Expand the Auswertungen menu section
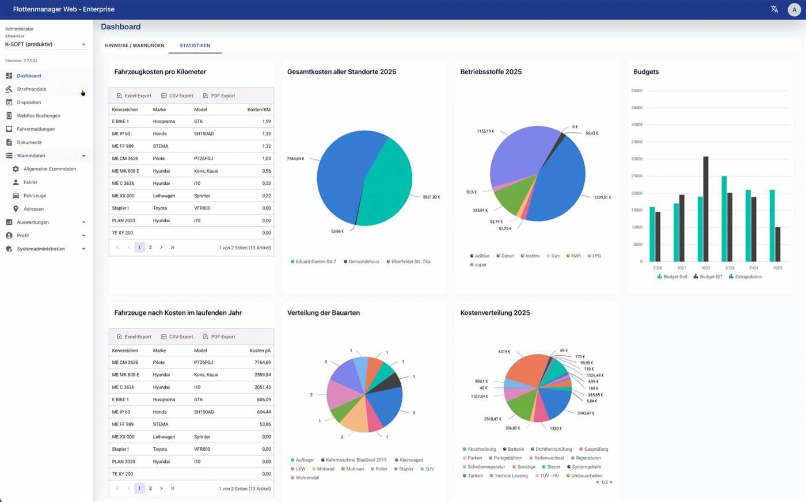Viewport: 806px width, 502px height. pos(83,222)
